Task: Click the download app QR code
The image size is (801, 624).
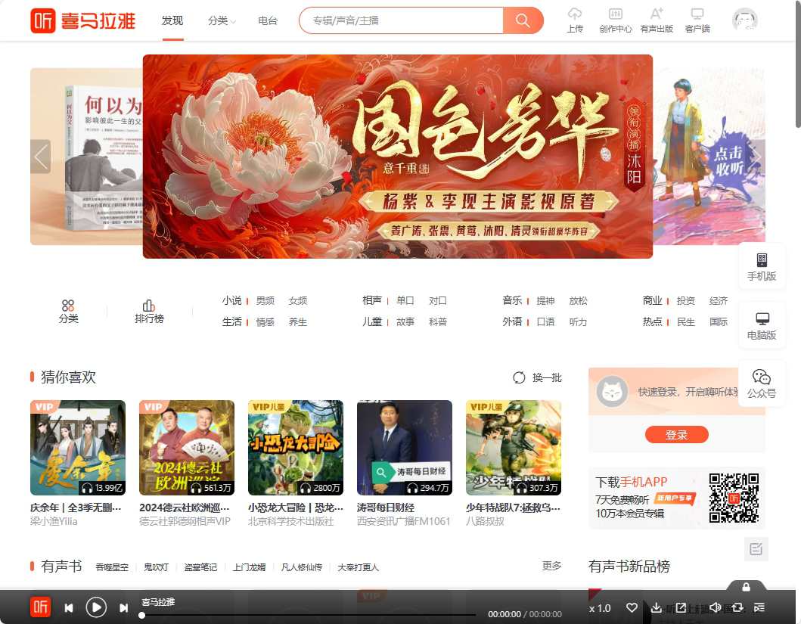Action: (x=734, y=498)
